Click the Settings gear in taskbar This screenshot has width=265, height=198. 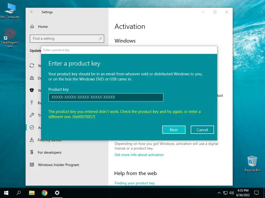click(x=57, y=193)
